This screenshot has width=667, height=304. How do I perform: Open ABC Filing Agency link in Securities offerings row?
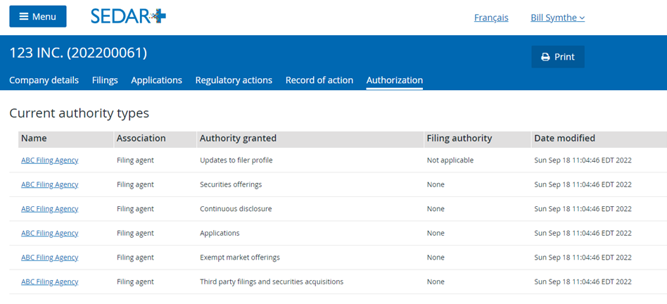point(50,184)
